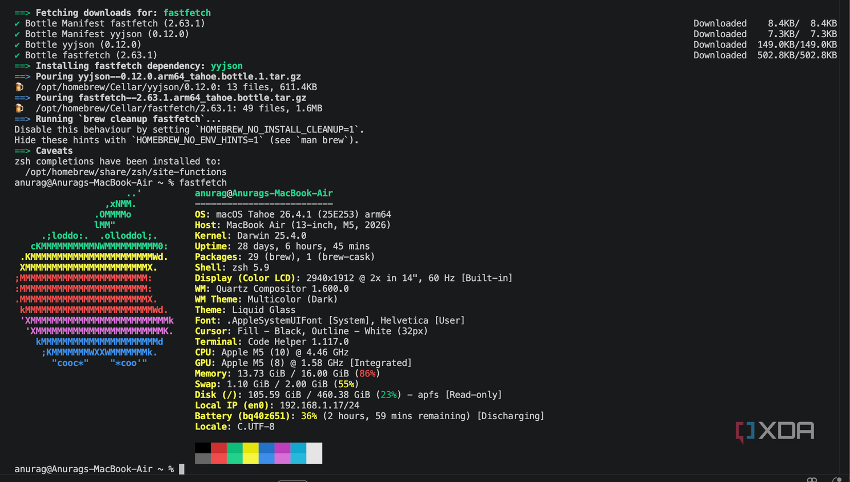This screenshot has height=482, width=850.
Task: Pick the darker green color swatch
Action: click(x=235, y=448)
